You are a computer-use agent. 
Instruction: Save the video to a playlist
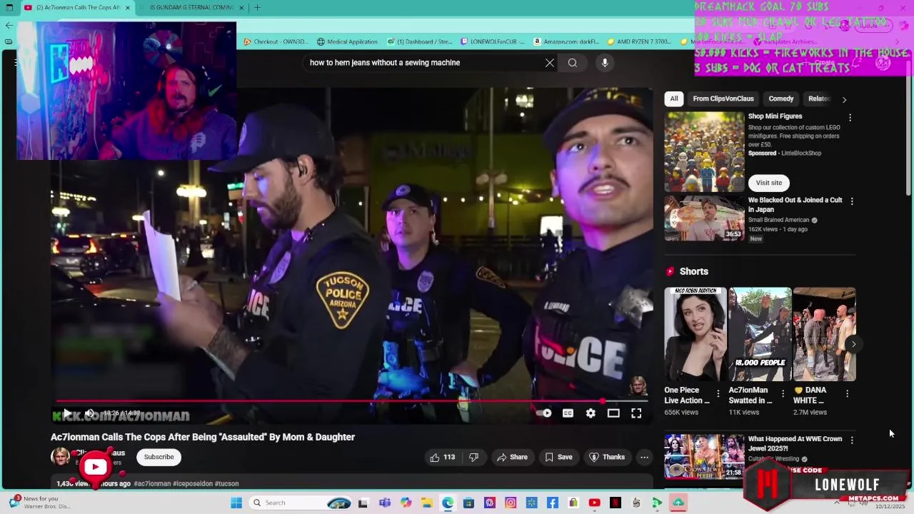[x=558, y=457]
